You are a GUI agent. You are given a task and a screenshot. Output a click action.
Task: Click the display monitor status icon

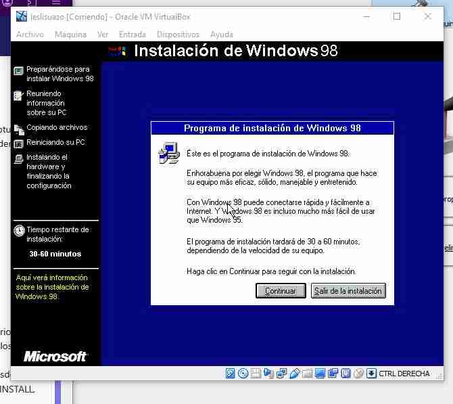pyautogui.click(x=320, y=374)
